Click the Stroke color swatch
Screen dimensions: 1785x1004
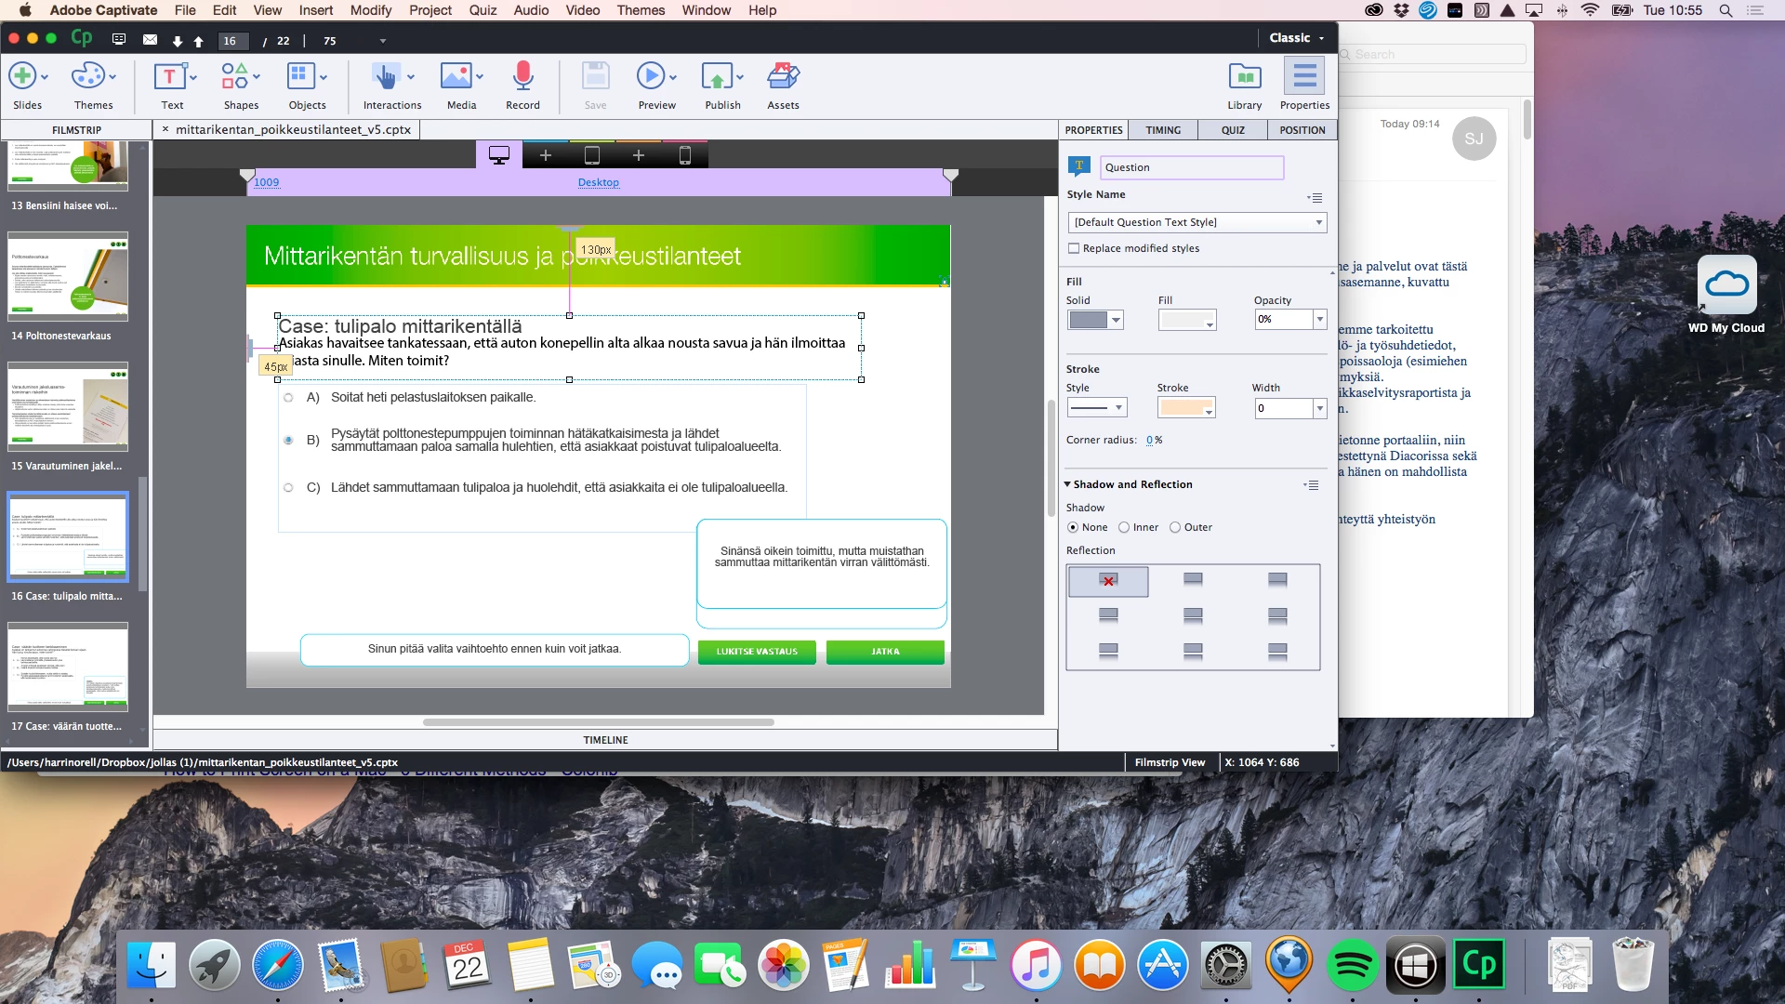point(1185,408)
